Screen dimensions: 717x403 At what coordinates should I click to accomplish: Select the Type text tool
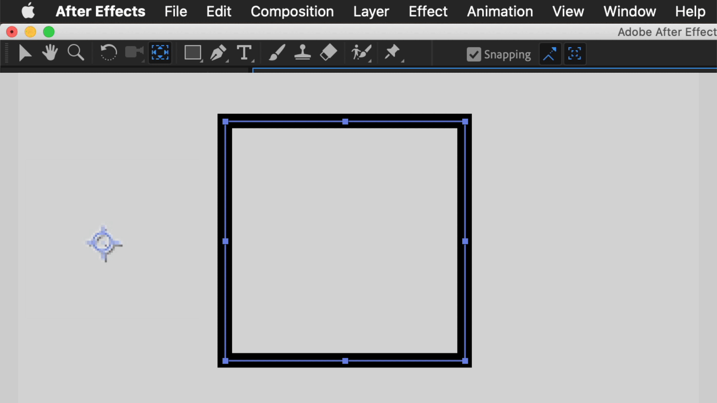(x=244, y=53)
